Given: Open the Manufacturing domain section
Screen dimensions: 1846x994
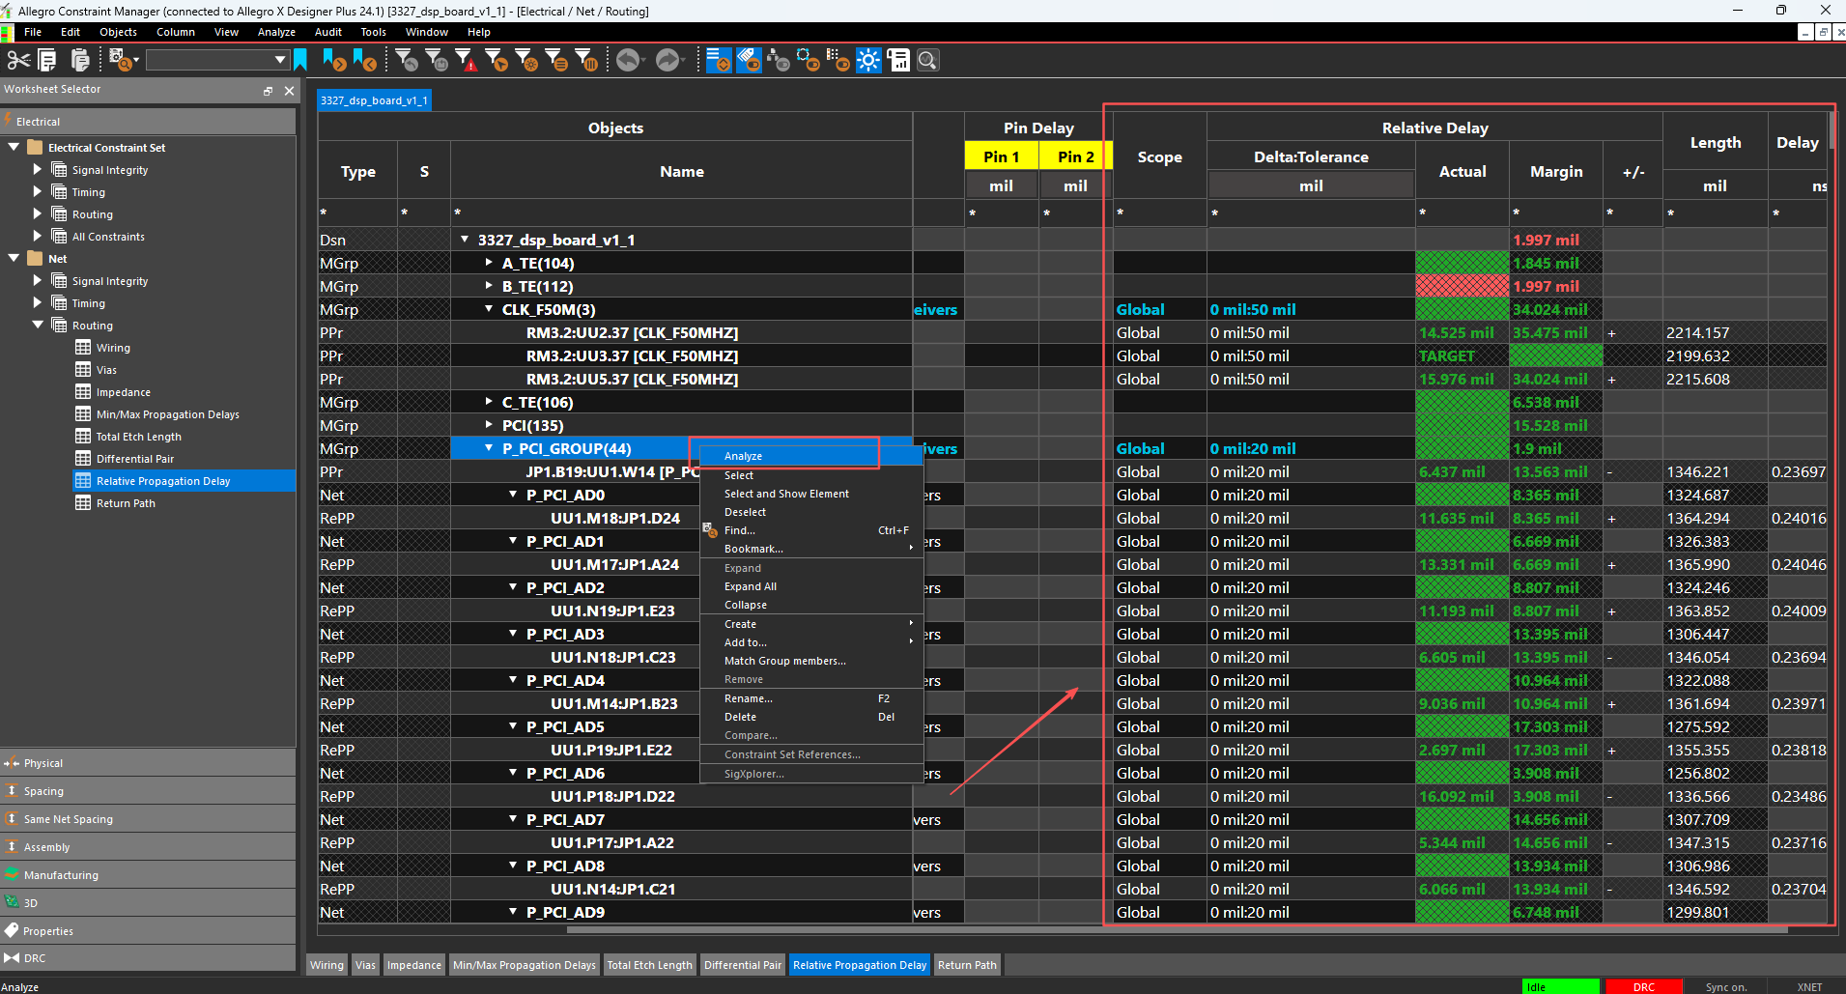Looking at the screenshot, I should pos(61,875).
